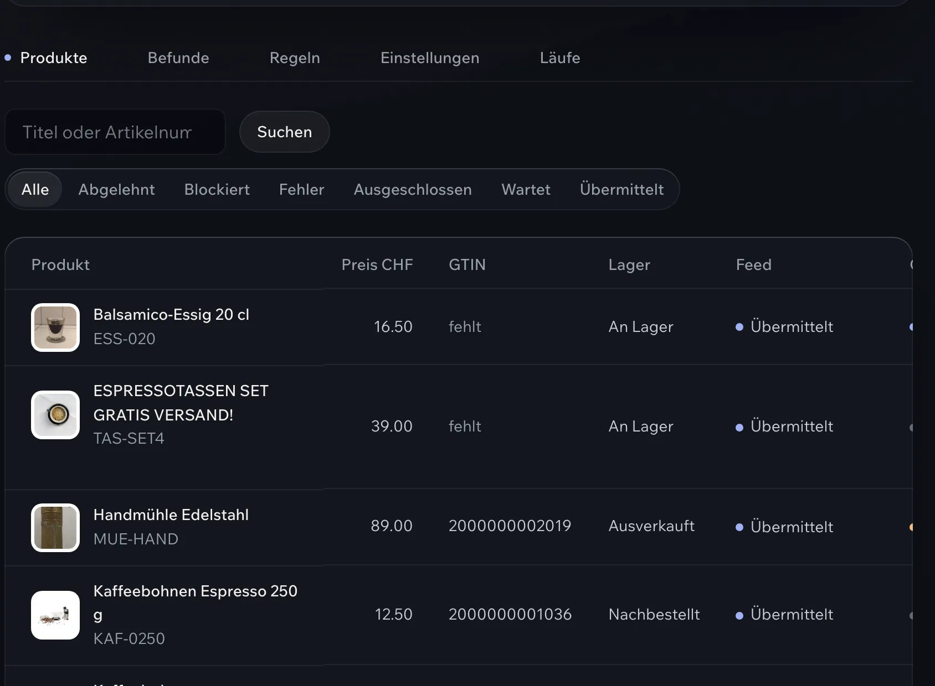Click the Übermittelt feed status for Espressotassen Set
Image resolution: width=935 pixels, height=686 pixels.
784,427
